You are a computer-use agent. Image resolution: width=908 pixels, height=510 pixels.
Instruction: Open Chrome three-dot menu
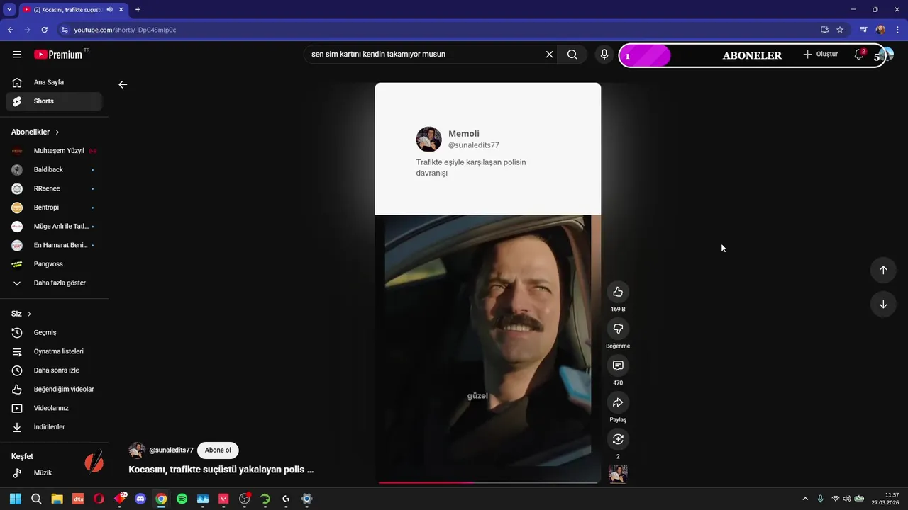[x=897, y=30]
